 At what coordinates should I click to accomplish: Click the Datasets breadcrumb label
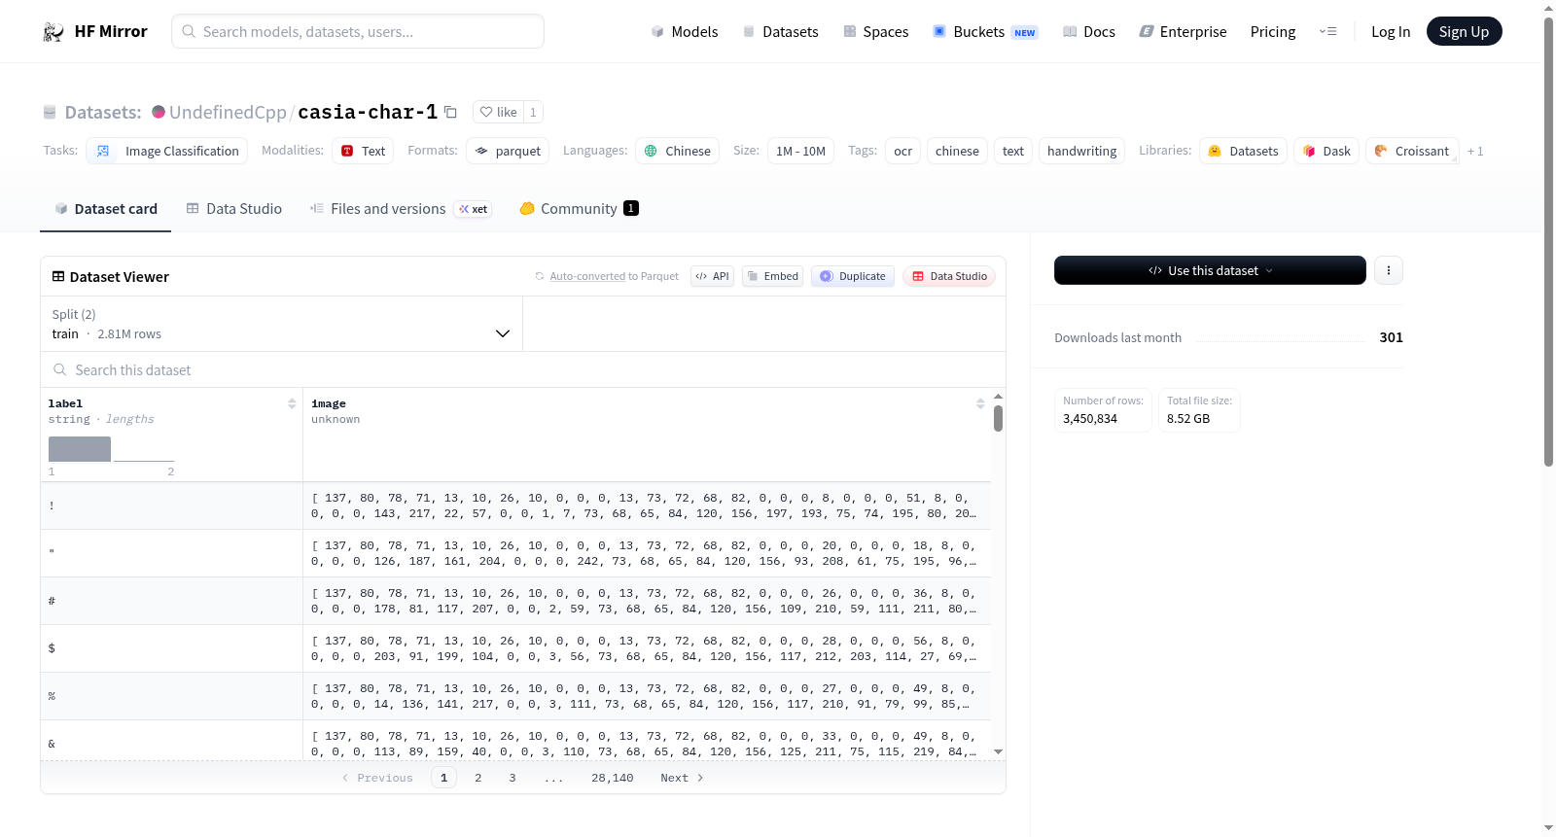[103, 112]
